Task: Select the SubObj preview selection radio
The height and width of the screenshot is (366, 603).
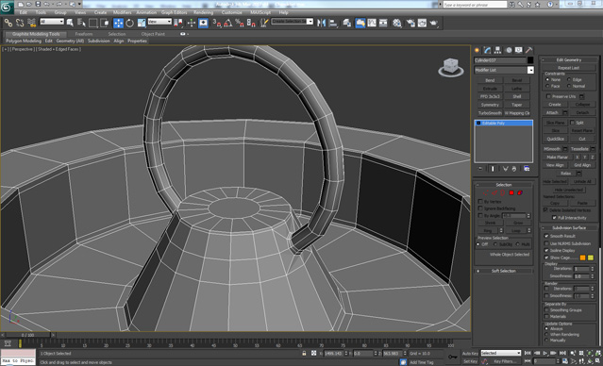Action: coord(495,244)
